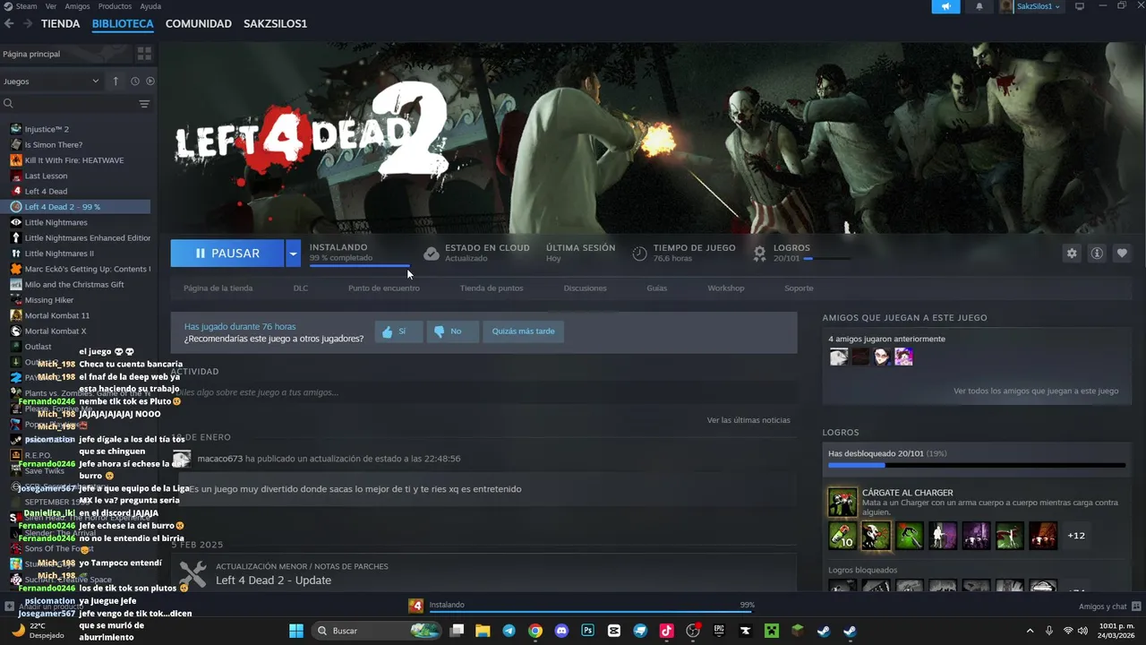Open the DLC link
Screen dimensions: 1146x645
[301, 288]
